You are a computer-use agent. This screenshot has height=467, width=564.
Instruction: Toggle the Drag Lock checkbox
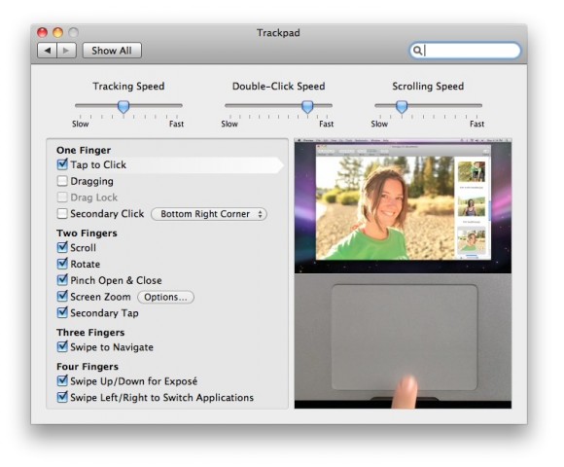coord(62,197)
